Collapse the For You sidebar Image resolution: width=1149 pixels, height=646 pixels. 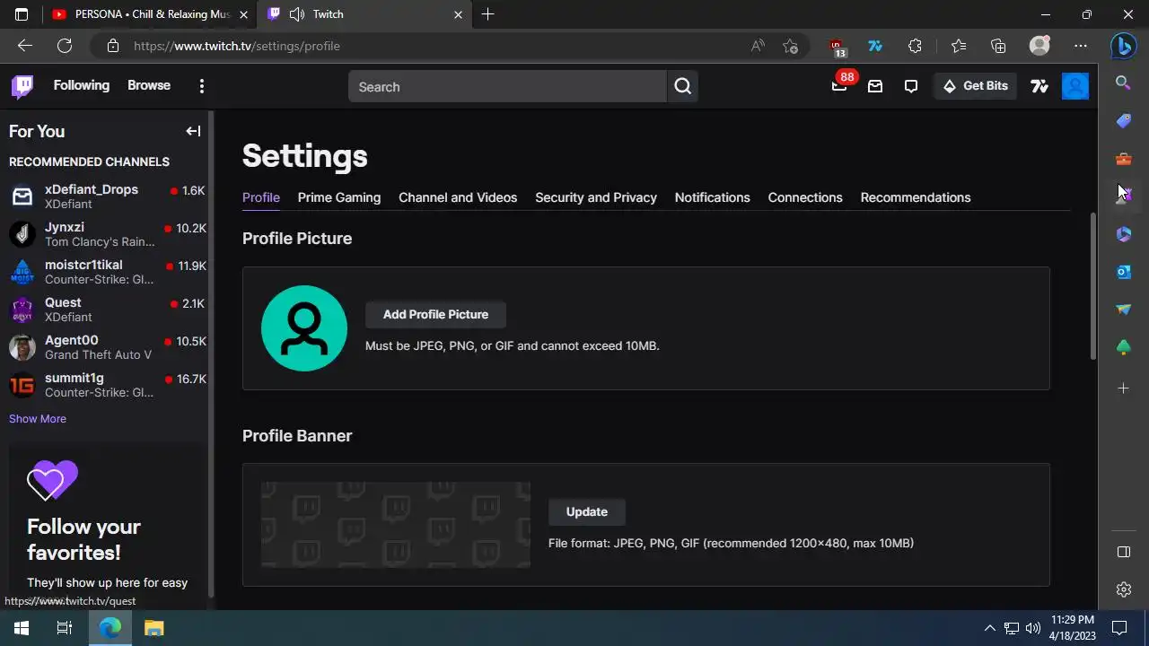tap(193, 131)
